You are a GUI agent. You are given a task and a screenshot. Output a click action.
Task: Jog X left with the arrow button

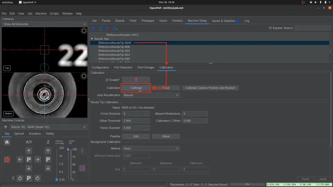(20, 160)
